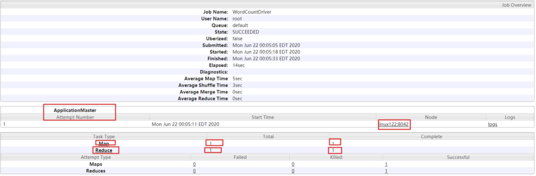Open the linux122:8042 node link
This screenshot has height=176, width=536.
pyautogui.click(x=394, y=124)
